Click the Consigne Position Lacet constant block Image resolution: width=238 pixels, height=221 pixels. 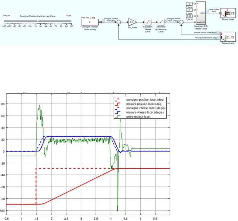click(90, 22)
